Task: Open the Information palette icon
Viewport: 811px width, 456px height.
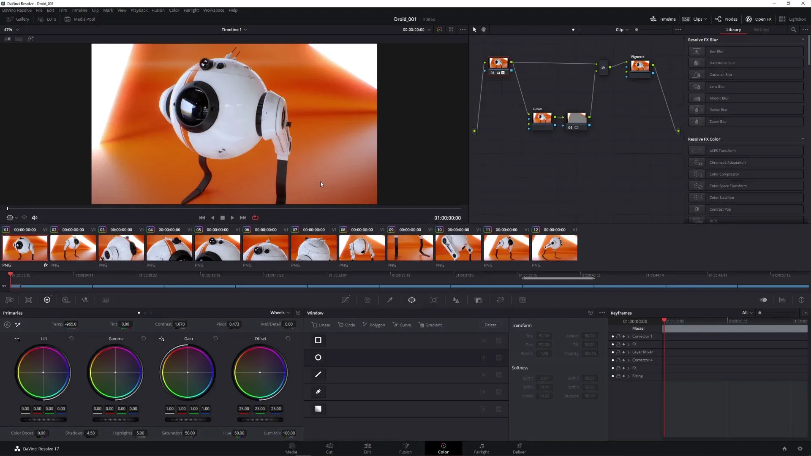Action: click(801, 300)
